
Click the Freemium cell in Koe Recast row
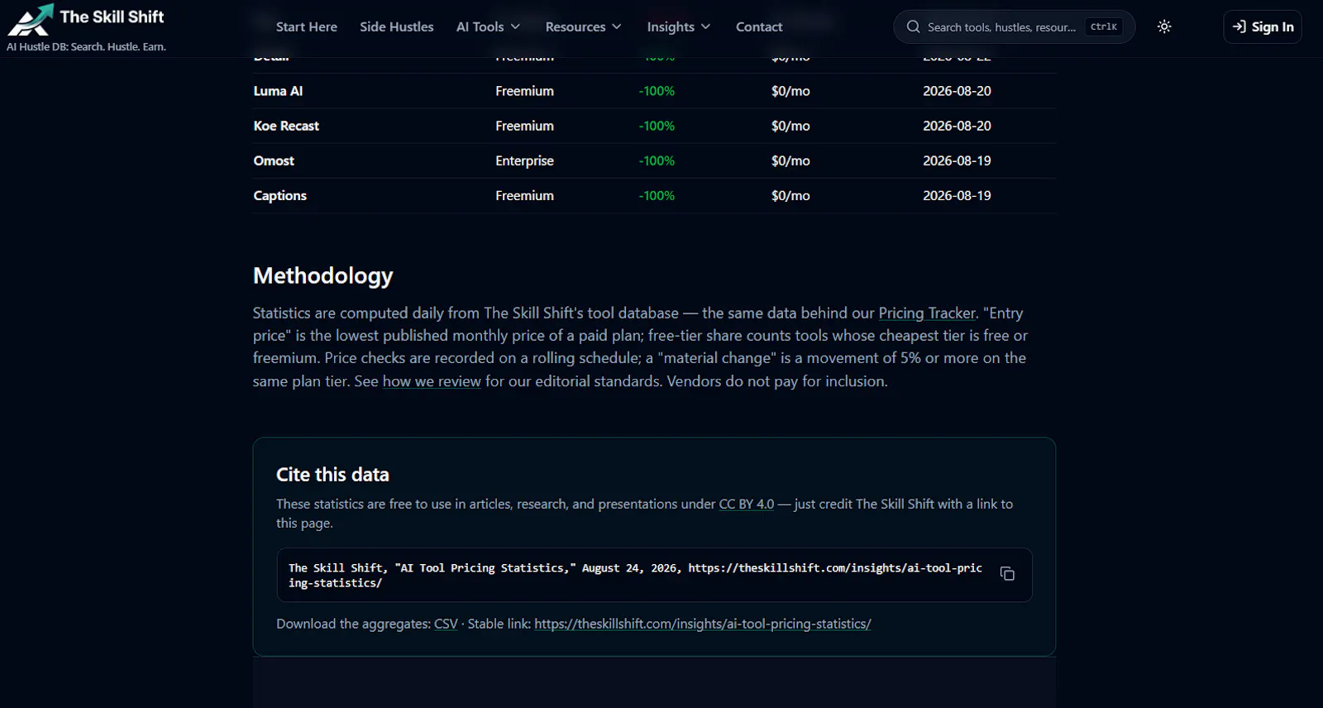tap(524, 126)
